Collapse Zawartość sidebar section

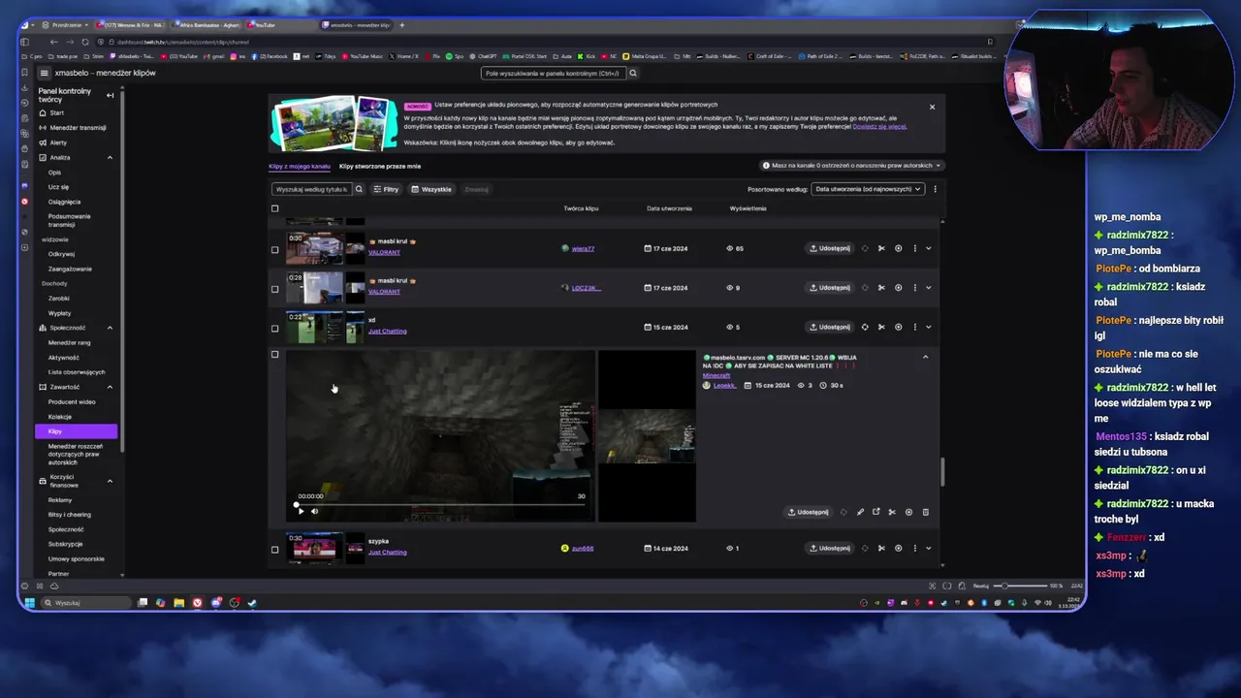click(x=110, y=387)
